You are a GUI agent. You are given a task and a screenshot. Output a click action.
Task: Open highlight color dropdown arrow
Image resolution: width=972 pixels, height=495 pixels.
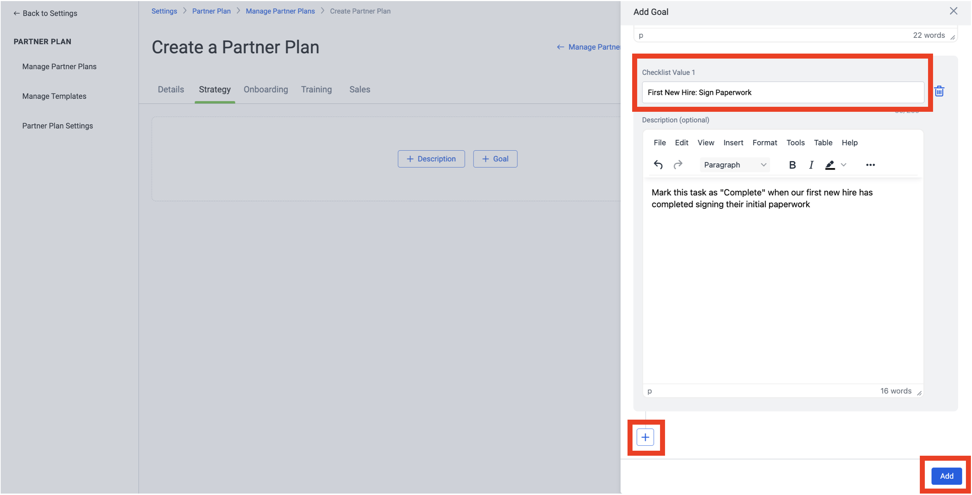pos(844,165)
